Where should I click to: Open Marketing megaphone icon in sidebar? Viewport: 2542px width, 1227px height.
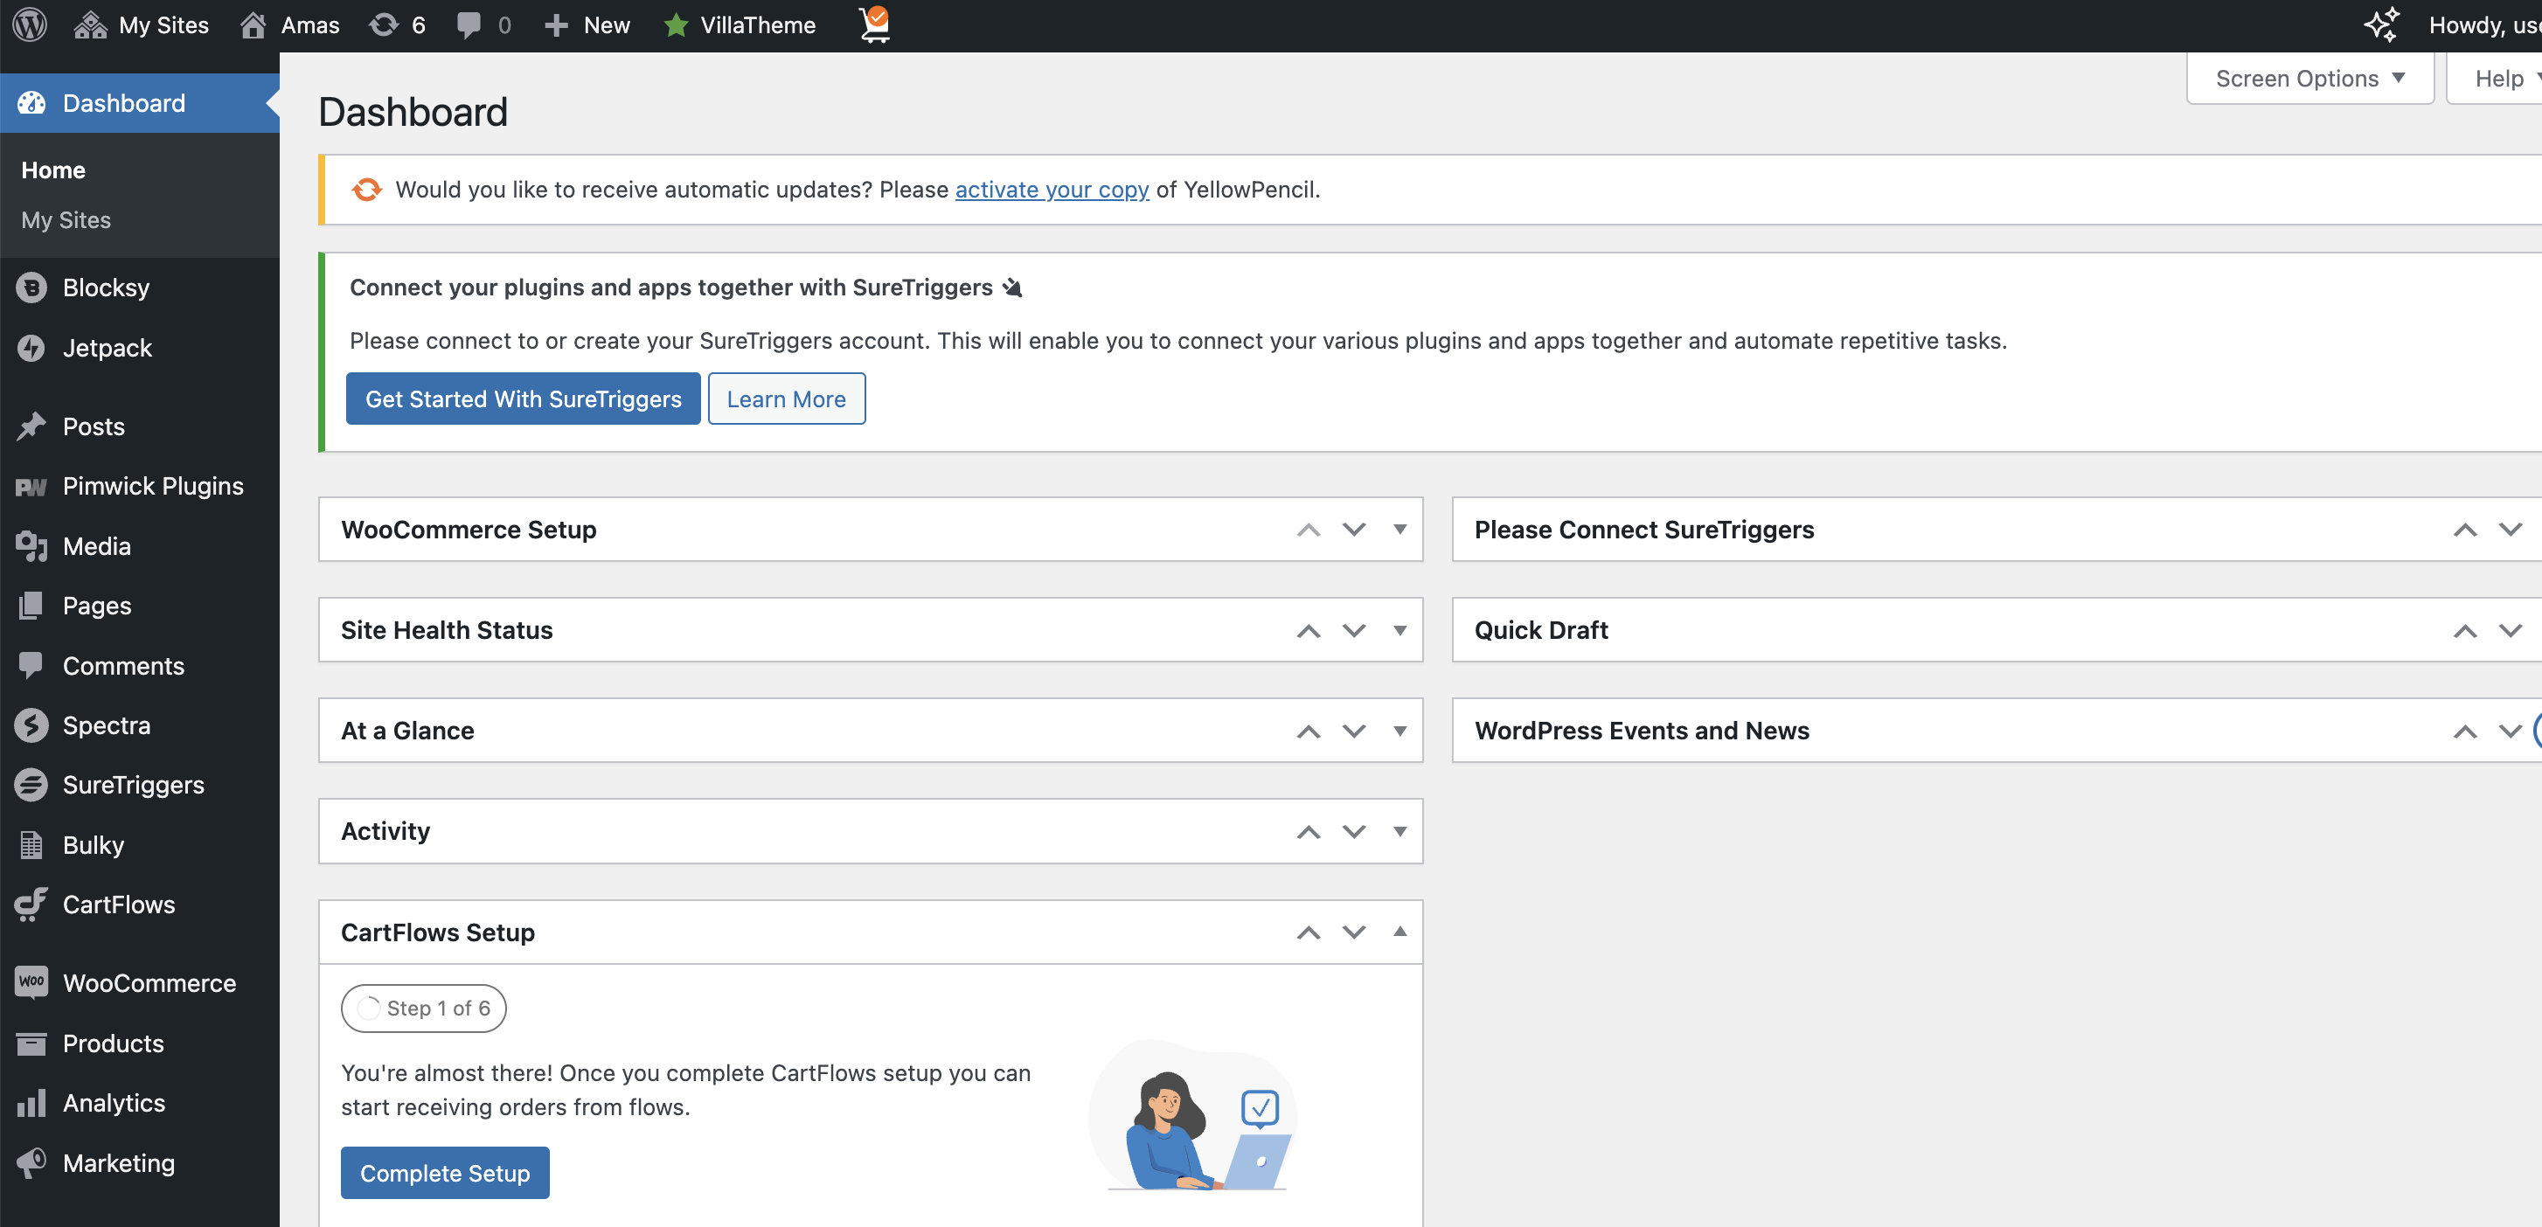pos(31,1162)
